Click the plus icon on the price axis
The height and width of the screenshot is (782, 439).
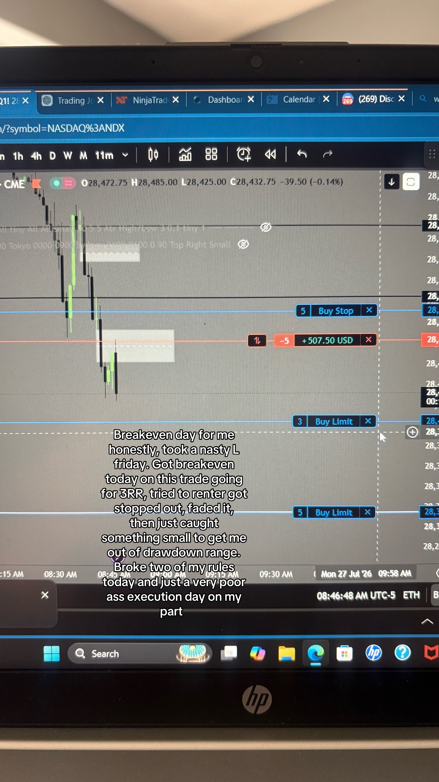click(x=412, y=432)
